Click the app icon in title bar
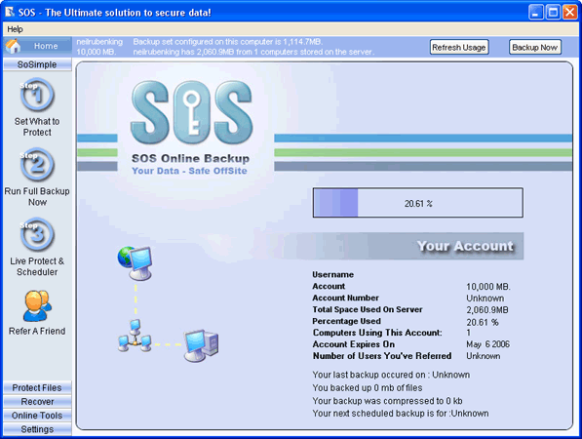Viewport: 582px width, 439px height. tap(10, 13)
